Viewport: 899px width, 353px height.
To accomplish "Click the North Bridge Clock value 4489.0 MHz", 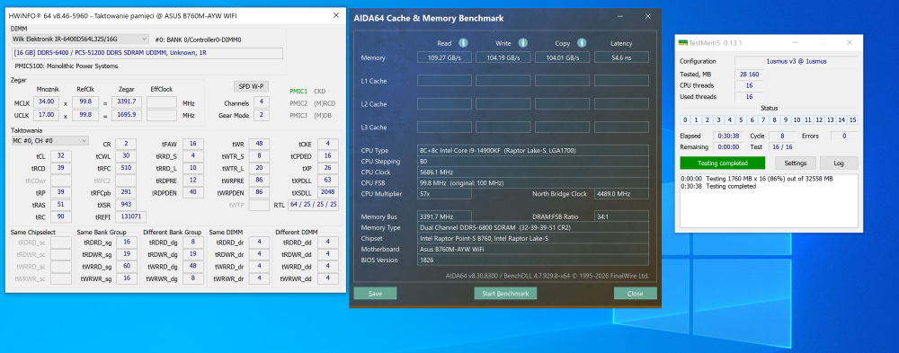I will tap(621, 194).
